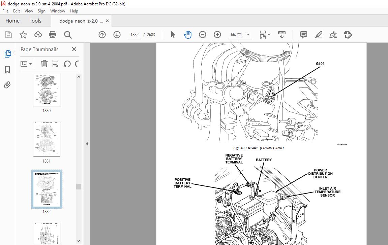Rotate page clockwise in the thumbnails panel

point(77,64)
